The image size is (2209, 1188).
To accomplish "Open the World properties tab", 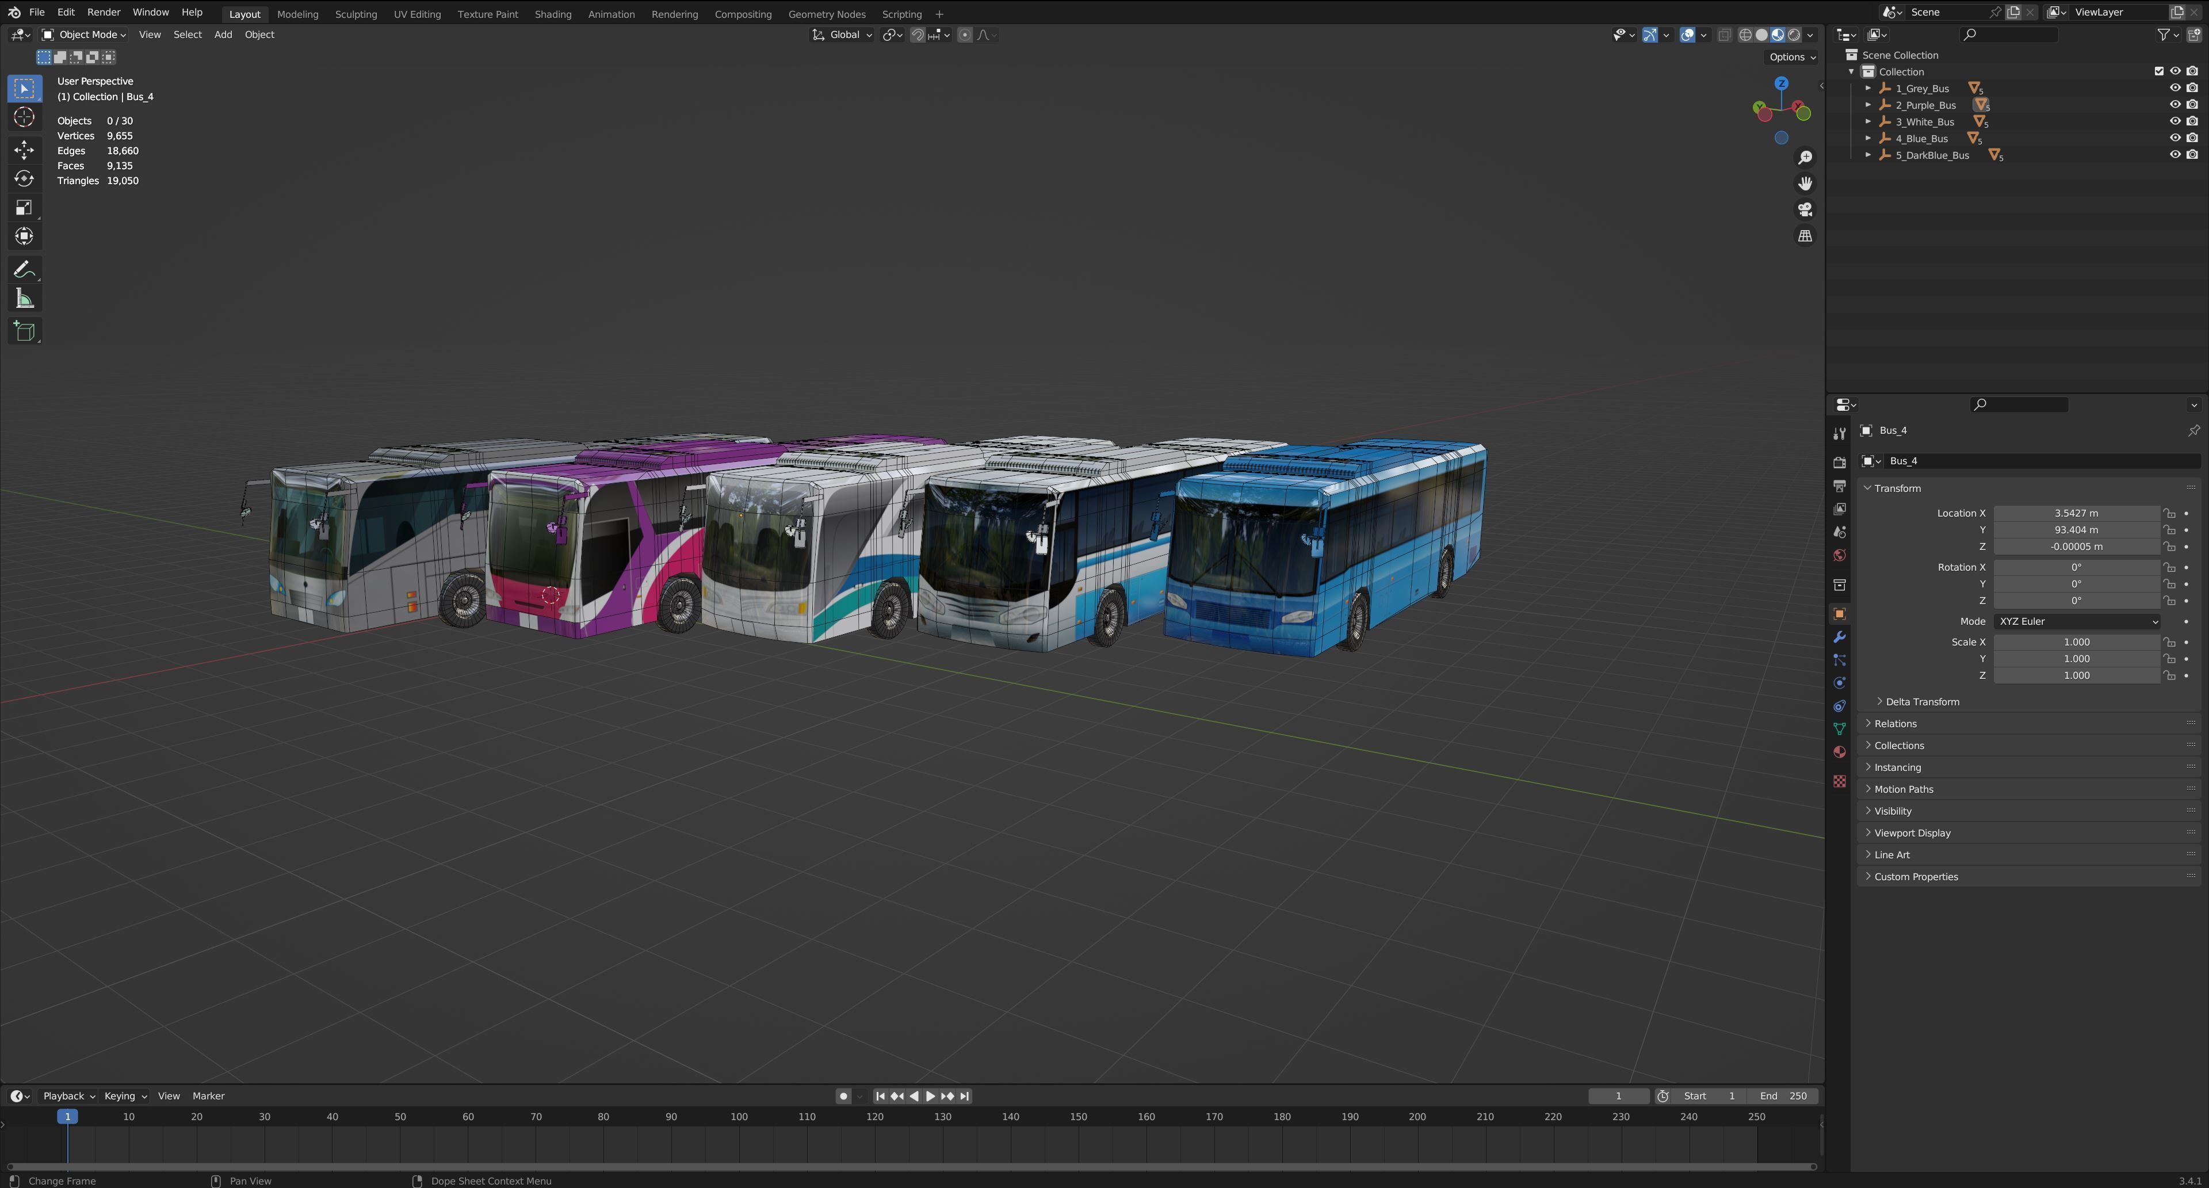I will pos(1839,556).
